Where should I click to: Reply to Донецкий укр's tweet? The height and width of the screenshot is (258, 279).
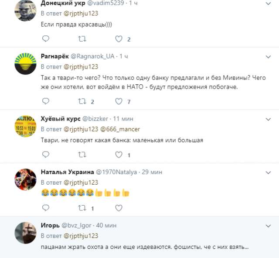point(45,39)
